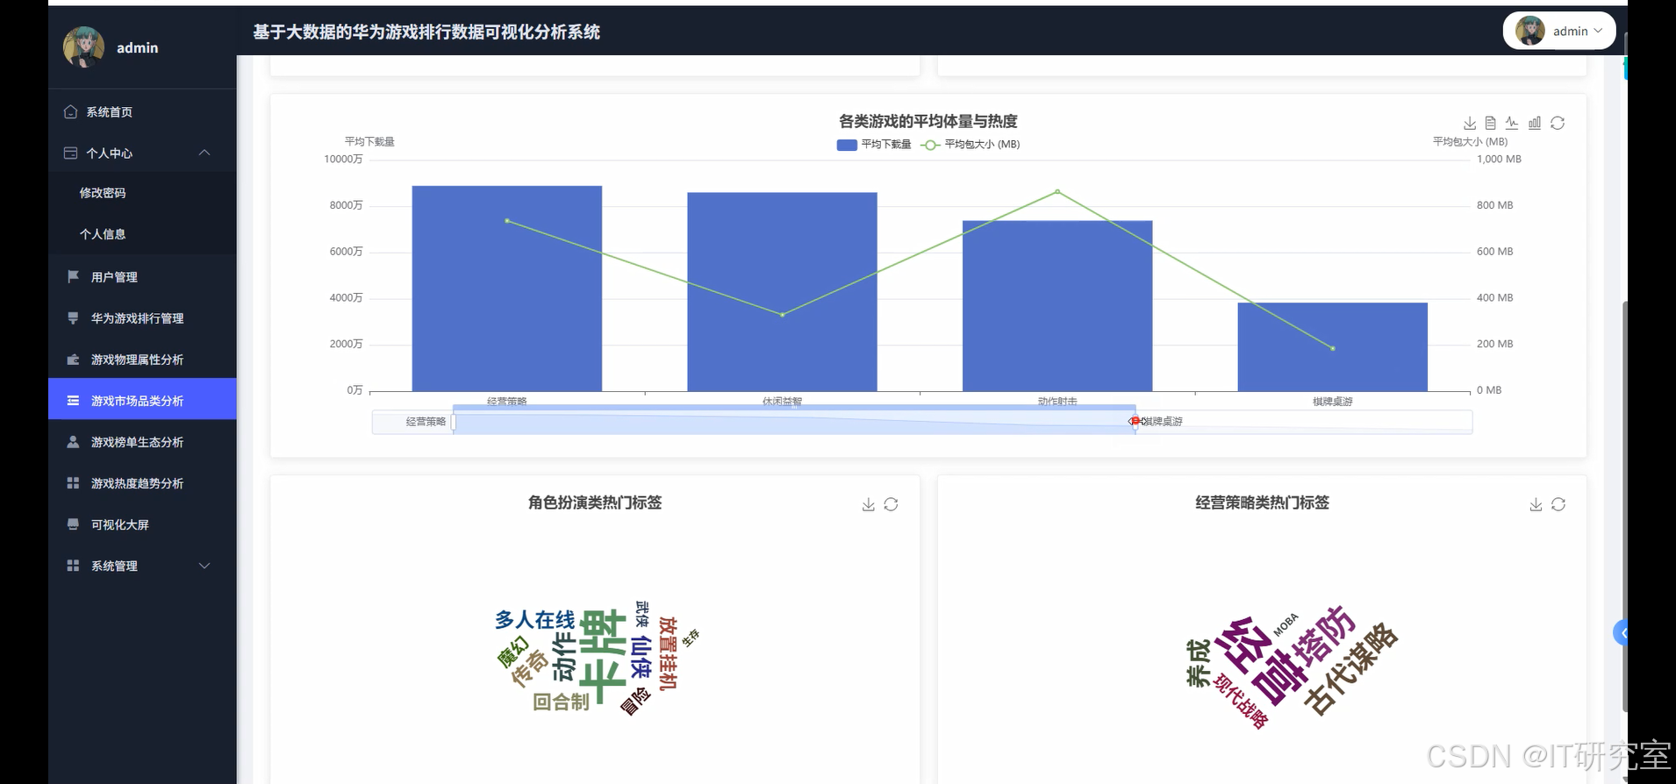Restore the 各类游戏的平均体量与热度 chart
This screenshot has width=1676, height=784.
(x=1558, y=124)
